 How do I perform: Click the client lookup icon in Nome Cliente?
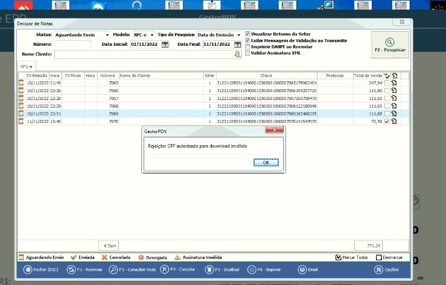tap(238, 54)
